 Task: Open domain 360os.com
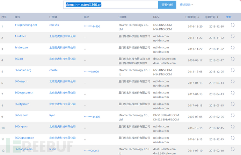tap(22, 115)
